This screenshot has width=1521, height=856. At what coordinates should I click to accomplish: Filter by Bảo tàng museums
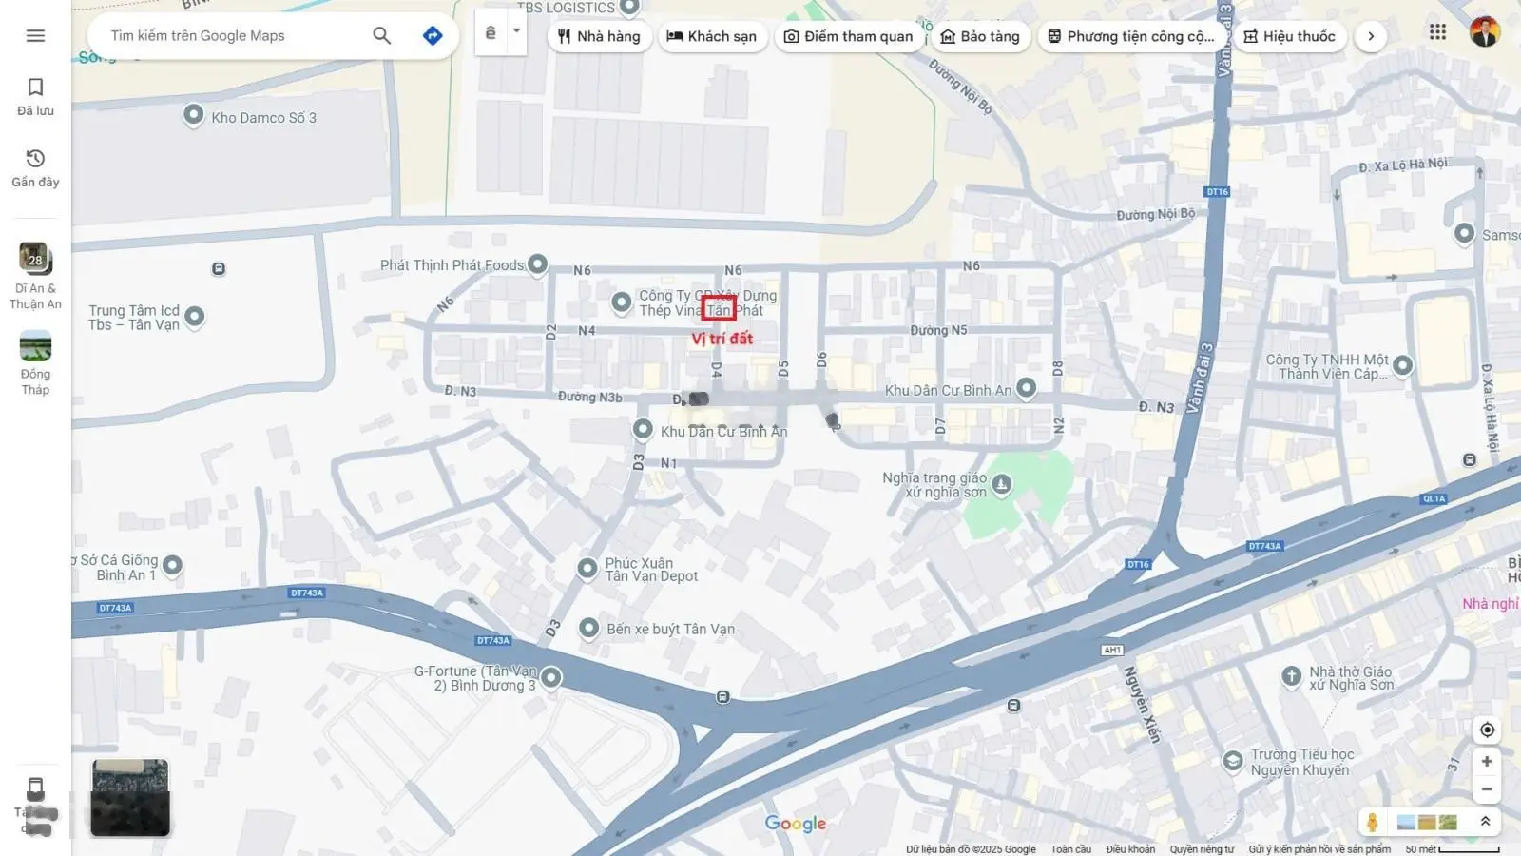click(980, 36)
